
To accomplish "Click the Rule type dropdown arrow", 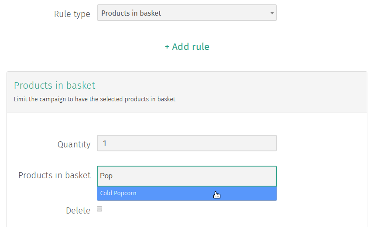I will [272, 13].
